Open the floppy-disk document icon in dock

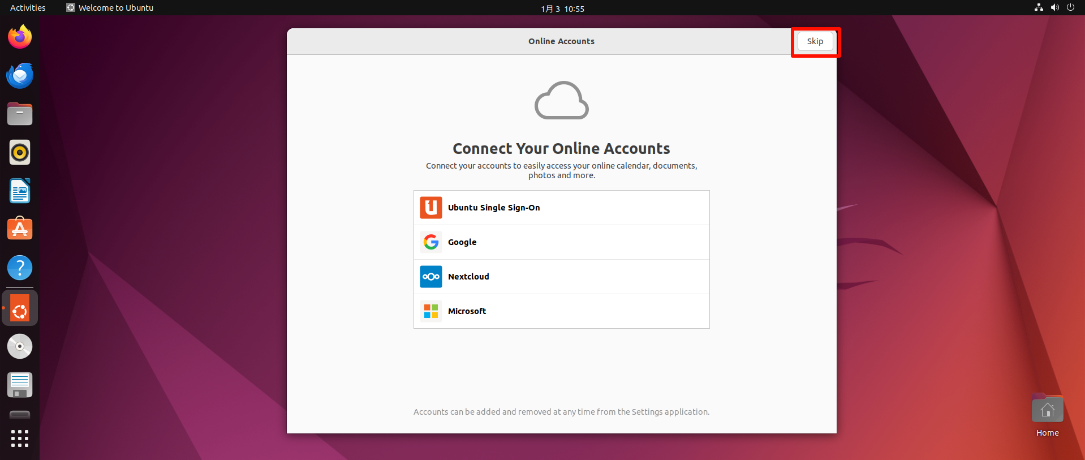[20, 385]
